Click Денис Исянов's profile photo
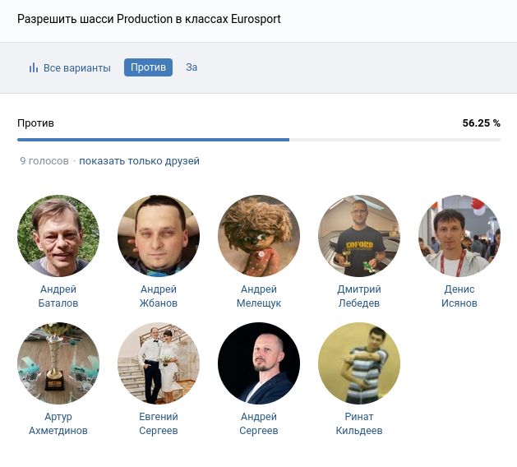Image resolution: width=517 pixels, height=467 pixels. click(x=459, y=236)
